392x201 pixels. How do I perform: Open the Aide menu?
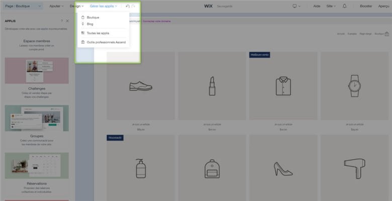(x=317, y=6)
